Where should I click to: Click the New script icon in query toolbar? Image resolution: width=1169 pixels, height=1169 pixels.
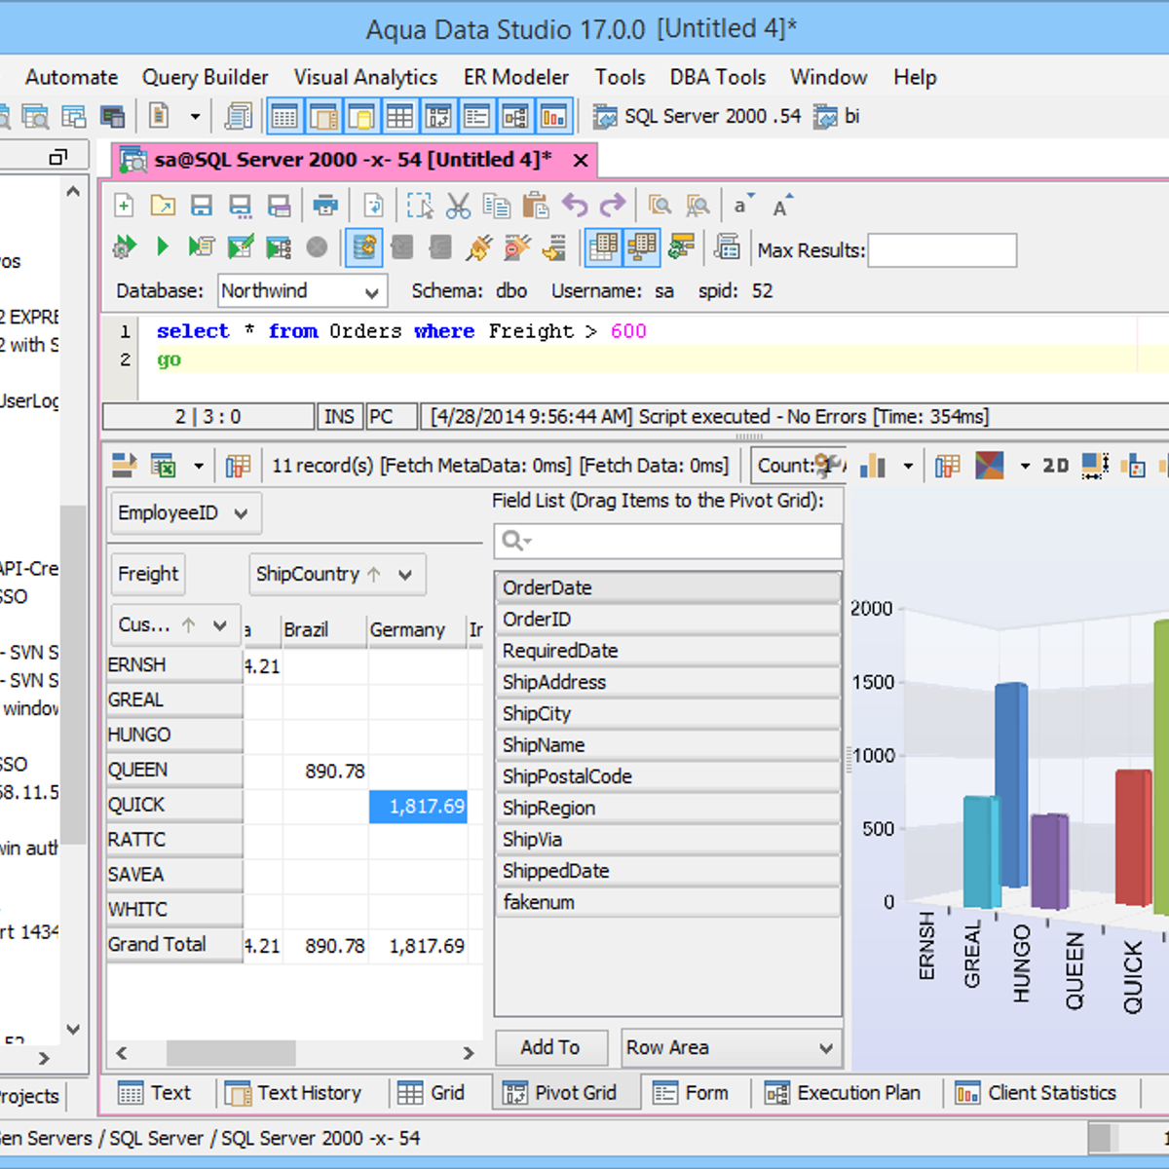click(124, 206)
